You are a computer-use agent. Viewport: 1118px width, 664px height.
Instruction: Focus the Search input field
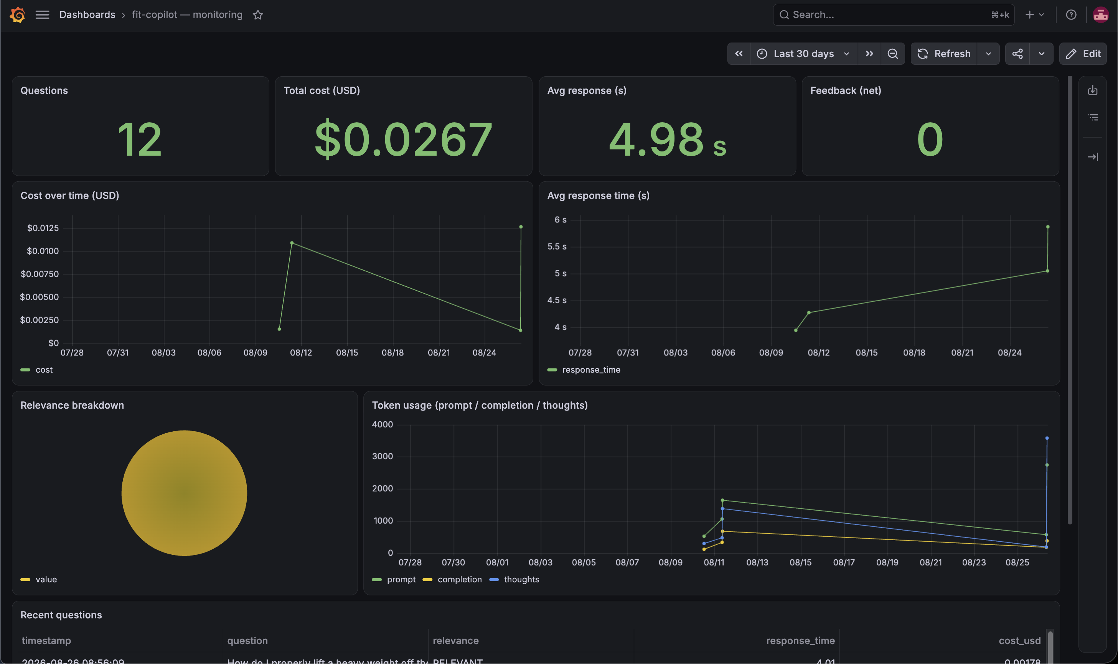(894, 15)
